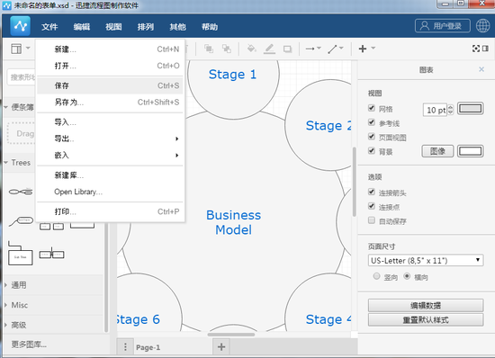495x358 pixels.
Task: Click the globe language icon
Action: click(x=483, y=26)
